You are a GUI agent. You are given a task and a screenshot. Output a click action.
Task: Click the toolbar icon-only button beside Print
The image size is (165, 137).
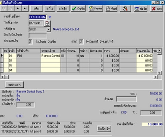[125, 9]
